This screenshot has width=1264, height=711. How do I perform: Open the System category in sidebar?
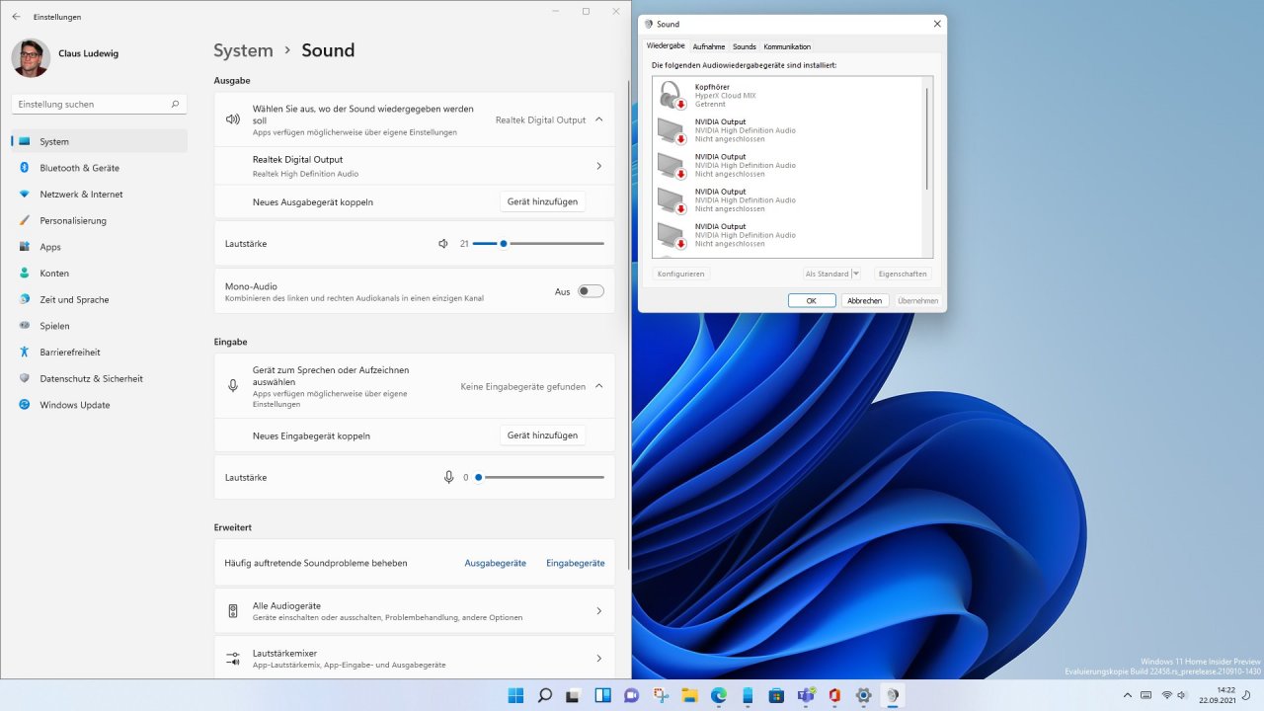(99, 141)
